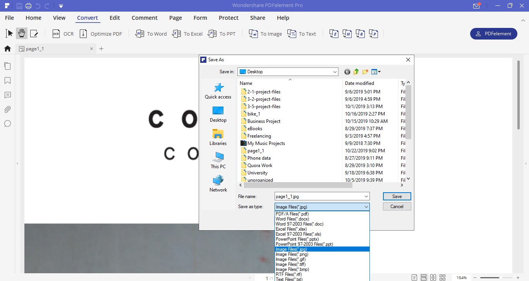Image resolution: width=529 pixels, height=281 pixels.
Task: Select Network in Save As sidebar
Action: point(218,184)
